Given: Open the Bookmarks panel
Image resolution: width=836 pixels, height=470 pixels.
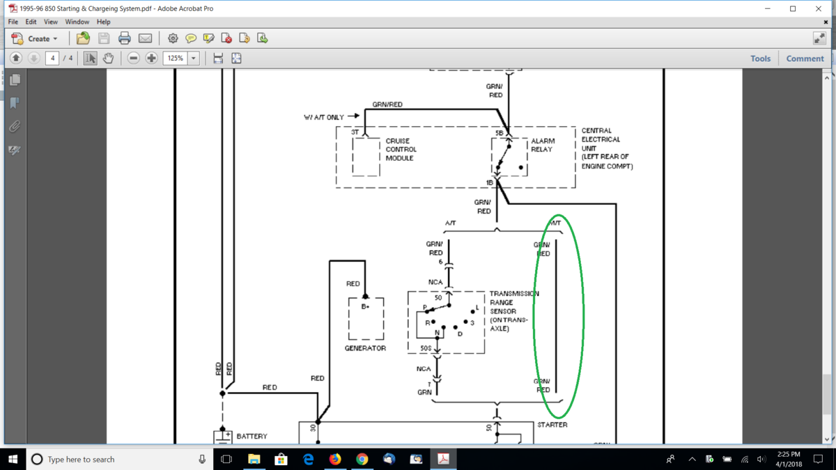Looking at the screenshot, I should [x=15, y=103].
